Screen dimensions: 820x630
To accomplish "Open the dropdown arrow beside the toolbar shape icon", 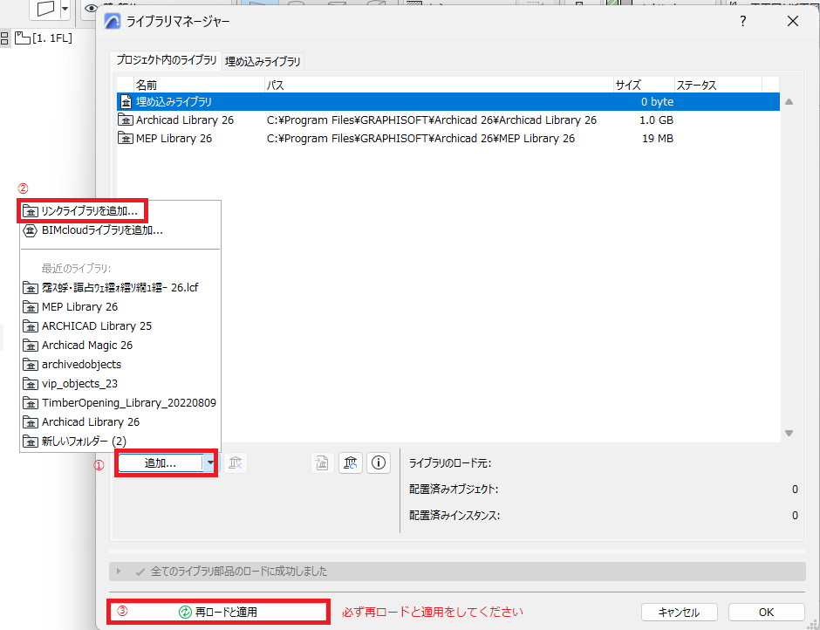I will point(65,9).
